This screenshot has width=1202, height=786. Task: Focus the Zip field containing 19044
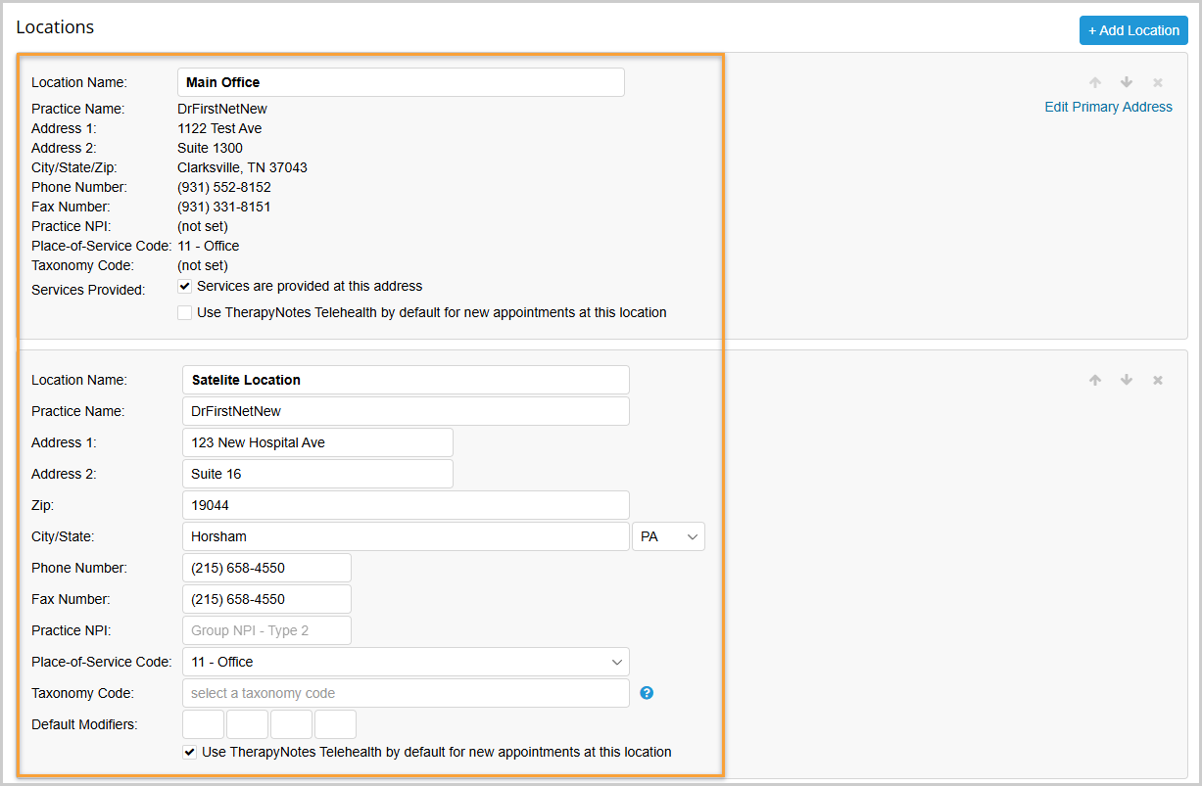[x=406, y=505]
